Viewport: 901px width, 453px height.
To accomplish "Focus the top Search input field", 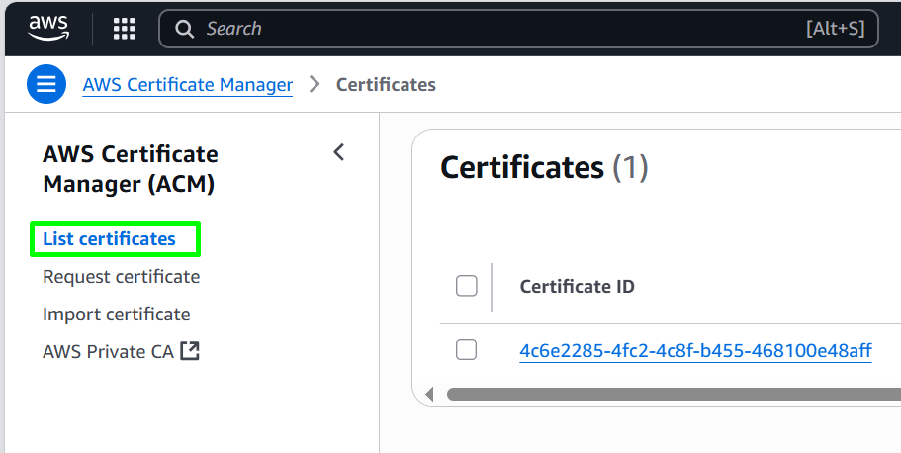I will pos(518,28).
